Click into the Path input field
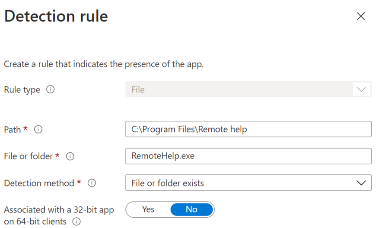Screen dimensions: 382x228 click(248, 130)
